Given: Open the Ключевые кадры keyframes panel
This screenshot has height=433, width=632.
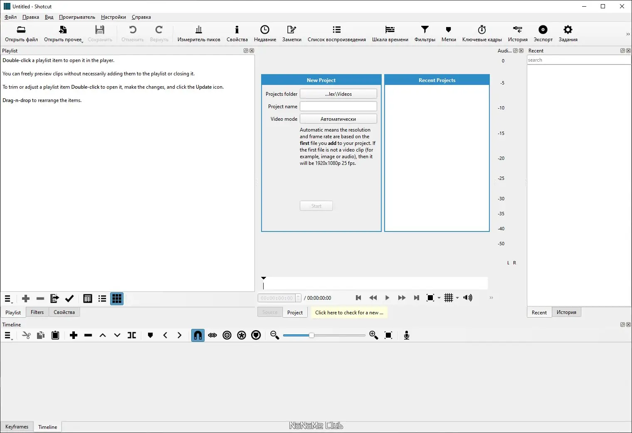Looking at the screenshot, I should pos(482,34).
